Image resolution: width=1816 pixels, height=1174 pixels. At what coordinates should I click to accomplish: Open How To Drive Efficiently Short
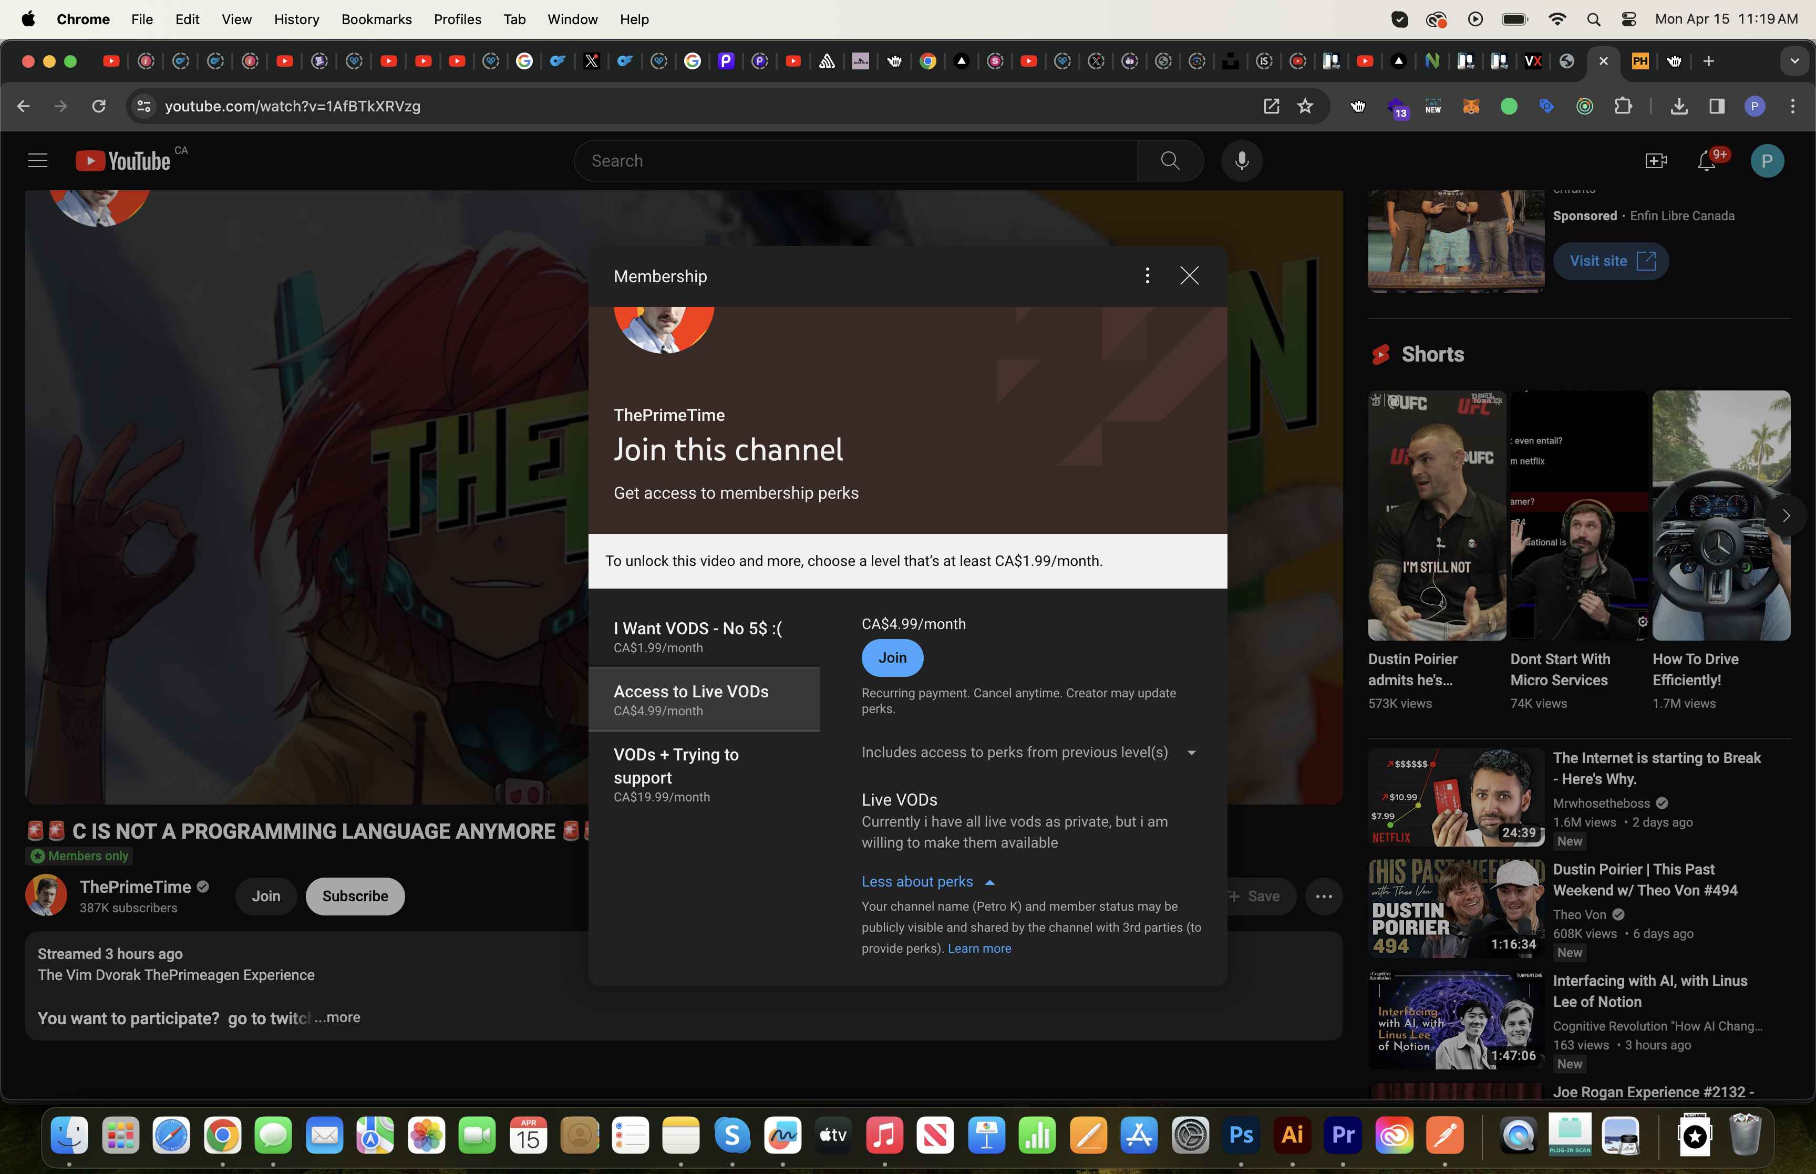[1721, 516]
